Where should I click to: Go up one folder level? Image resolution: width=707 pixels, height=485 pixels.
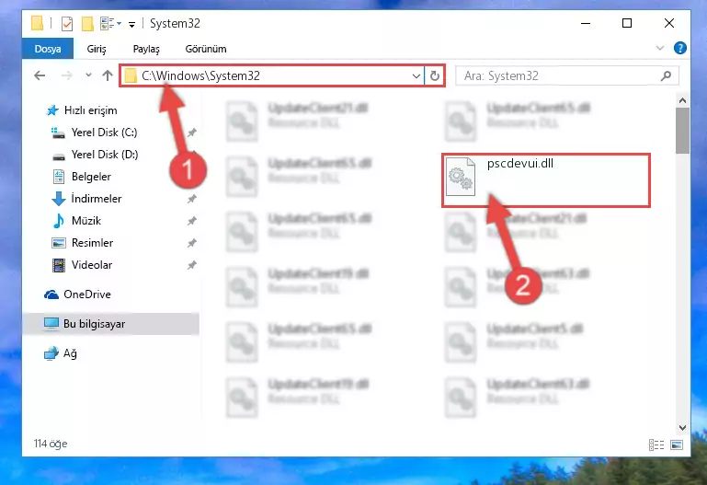click(108, 75)
